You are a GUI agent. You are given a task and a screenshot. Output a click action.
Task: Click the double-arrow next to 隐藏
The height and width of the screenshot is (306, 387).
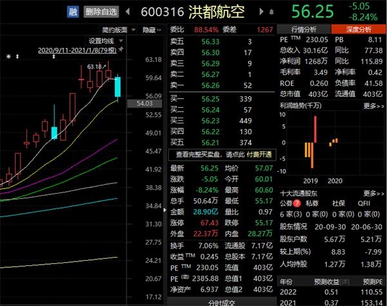[x=159, y=30]
